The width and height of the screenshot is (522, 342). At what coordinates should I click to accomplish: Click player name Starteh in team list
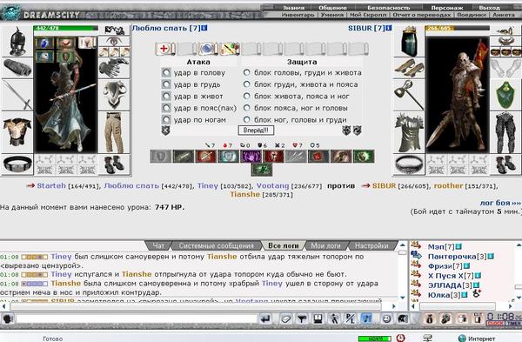[x=51, y=186]
